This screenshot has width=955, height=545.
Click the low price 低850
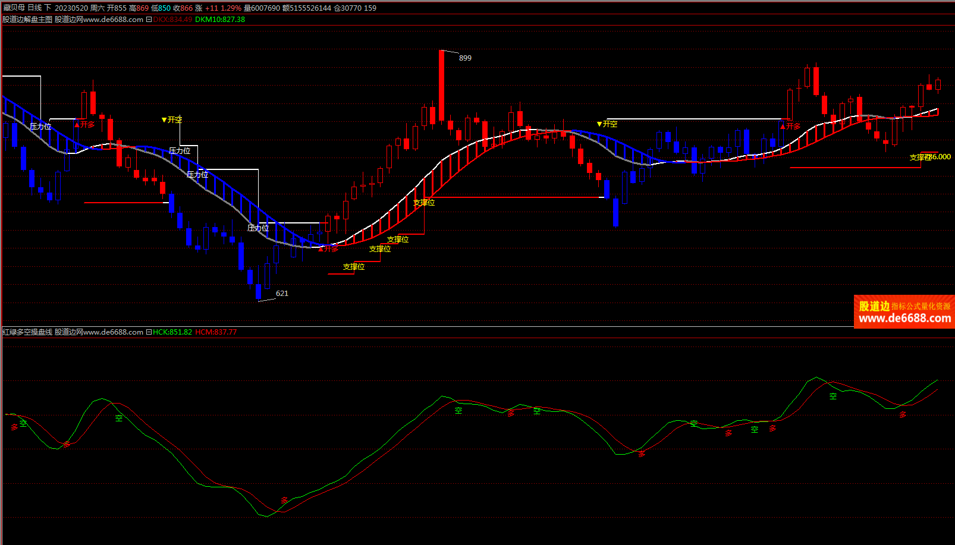coord(161,8)
